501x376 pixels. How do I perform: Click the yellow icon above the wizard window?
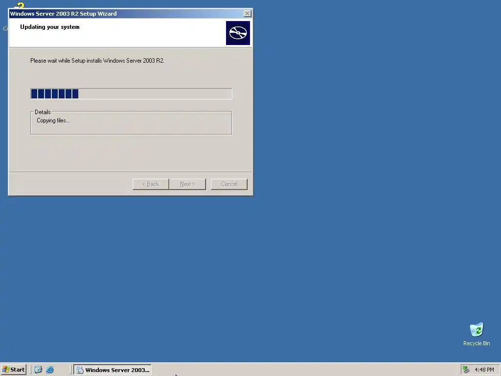(x=20, y=5)
